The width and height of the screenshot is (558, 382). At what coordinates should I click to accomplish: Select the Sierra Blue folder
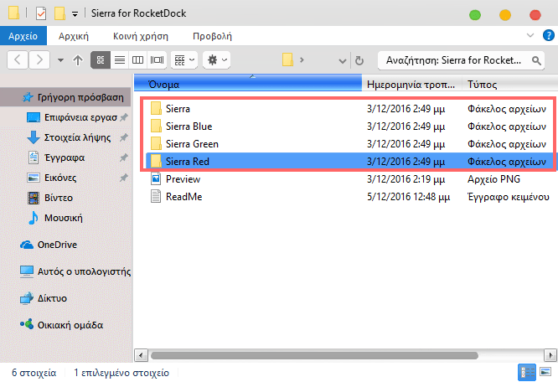click(189, 126)
